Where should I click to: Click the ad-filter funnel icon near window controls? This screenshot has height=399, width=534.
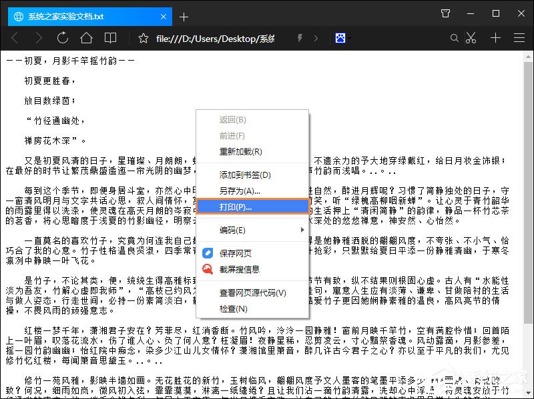pyautogui.click(x=445, y=13)
